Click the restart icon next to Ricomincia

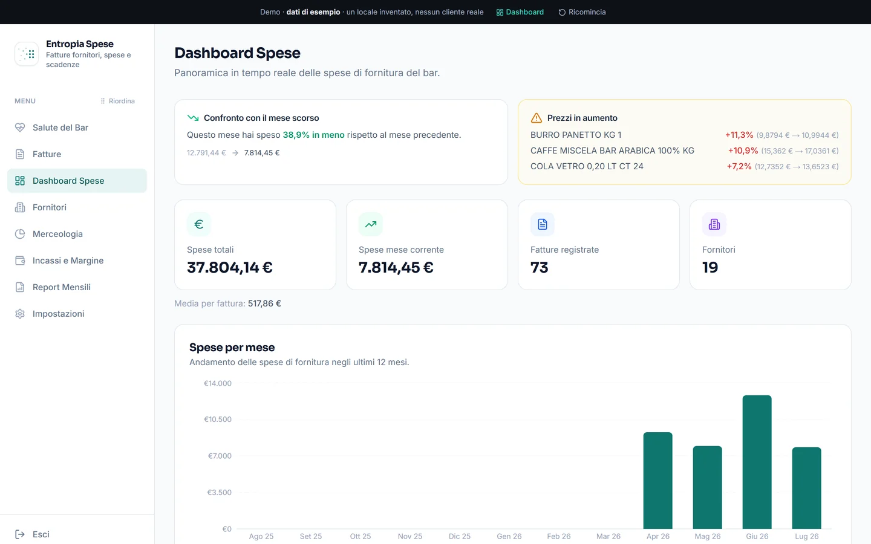pyautogui.click(x=562, y=12)
